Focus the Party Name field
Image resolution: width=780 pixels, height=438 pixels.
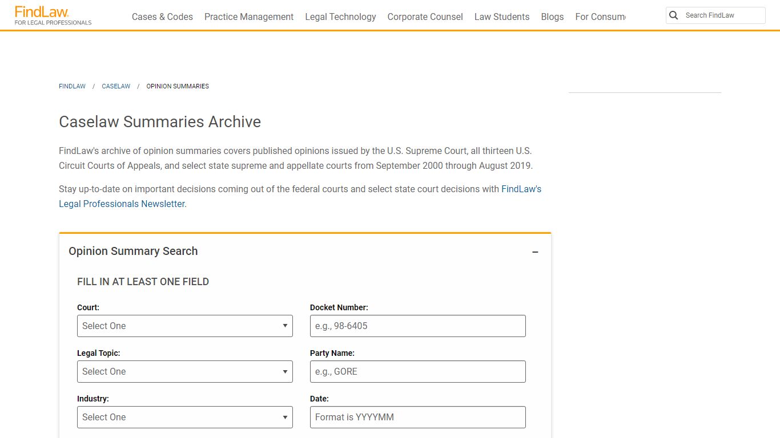[x=417, y=371]
